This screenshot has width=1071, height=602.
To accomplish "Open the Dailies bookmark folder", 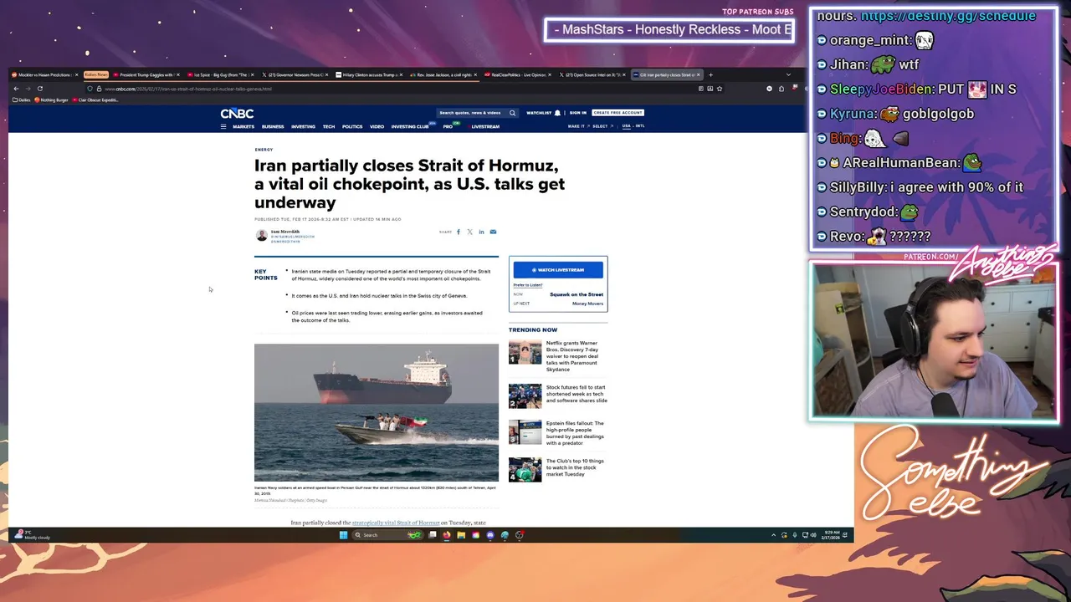I will [23, 99].
